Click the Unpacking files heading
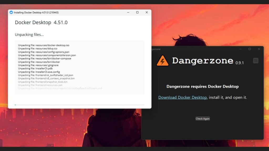 pyautogui.click(x=29, y=34)
